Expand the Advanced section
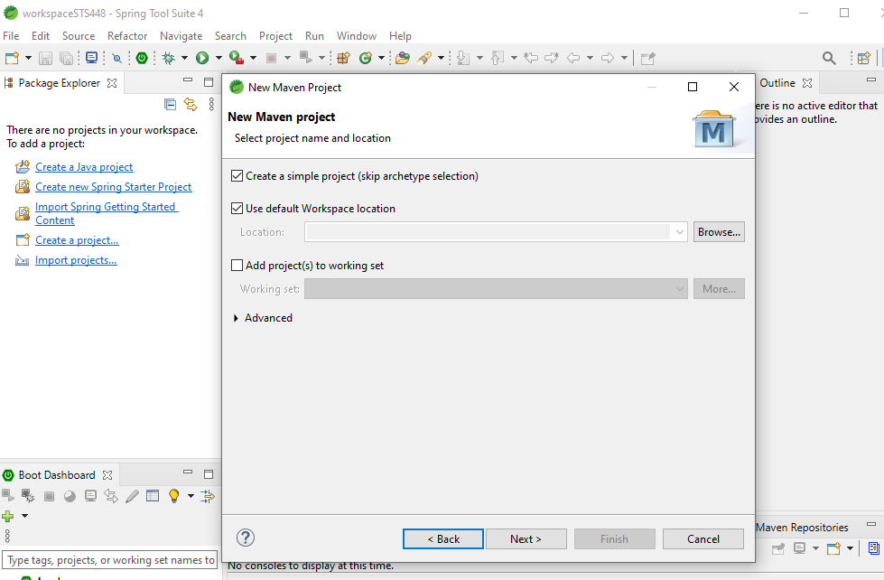The width and height of the screenshot is (884, 580). click(x=263, y=317)
